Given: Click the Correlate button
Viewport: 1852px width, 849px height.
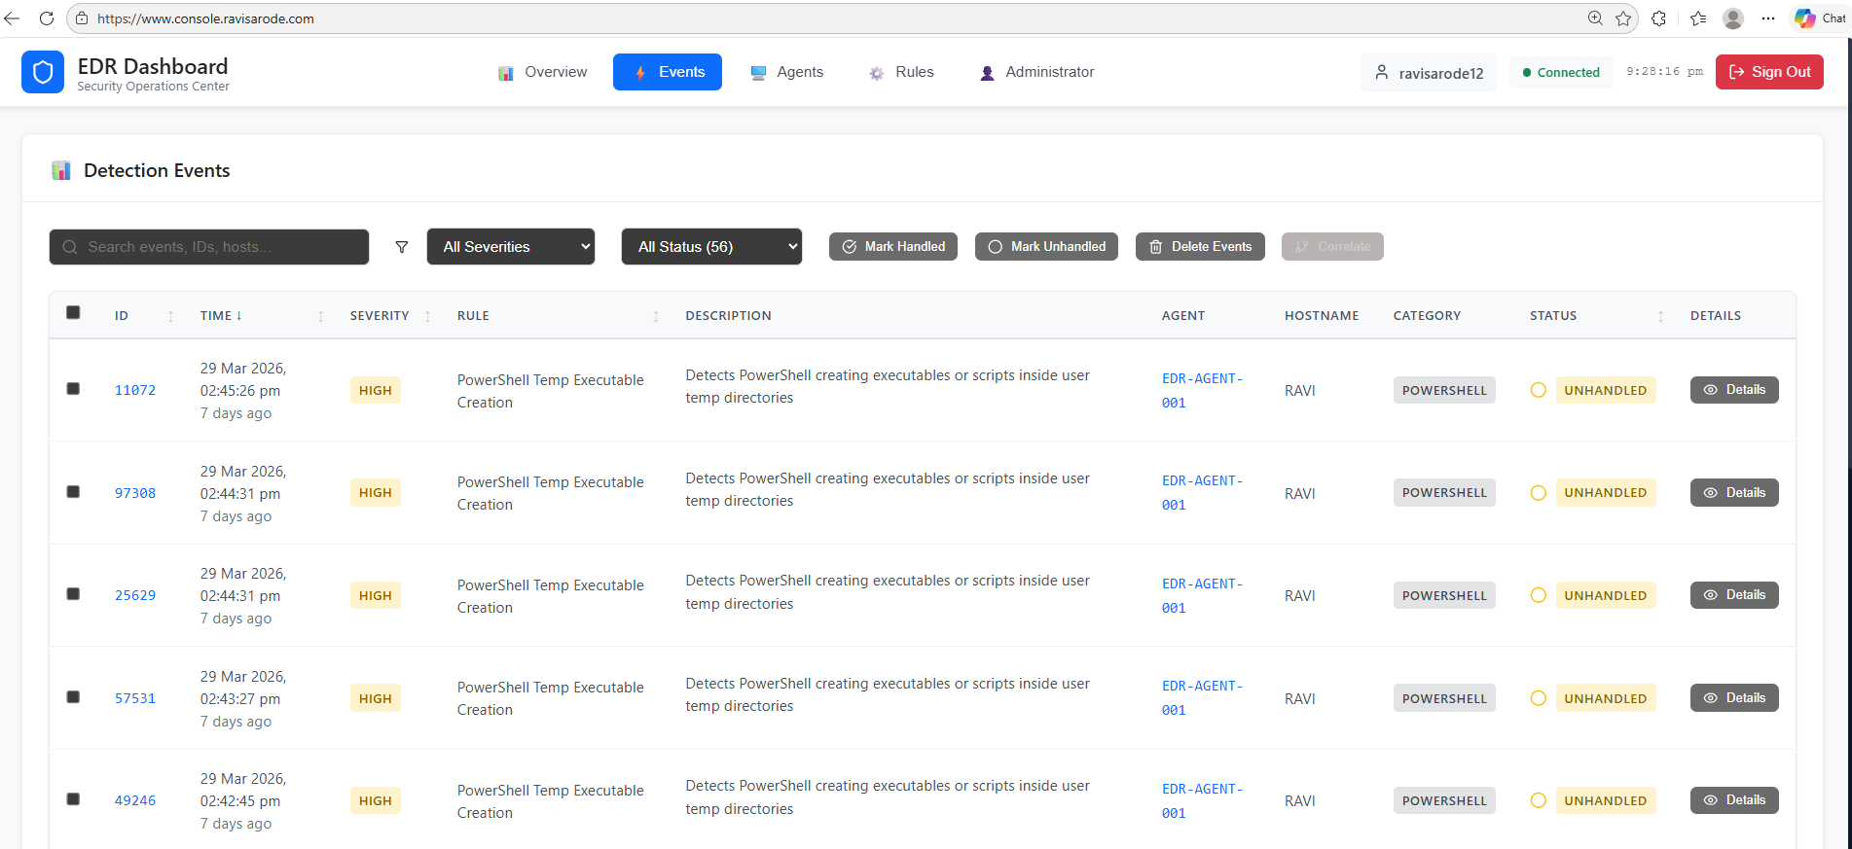Looking at the screenshot, I should pos(1332,247).
